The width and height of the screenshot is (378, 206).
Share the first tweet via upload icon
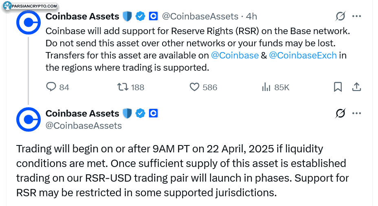click(356, 87)
